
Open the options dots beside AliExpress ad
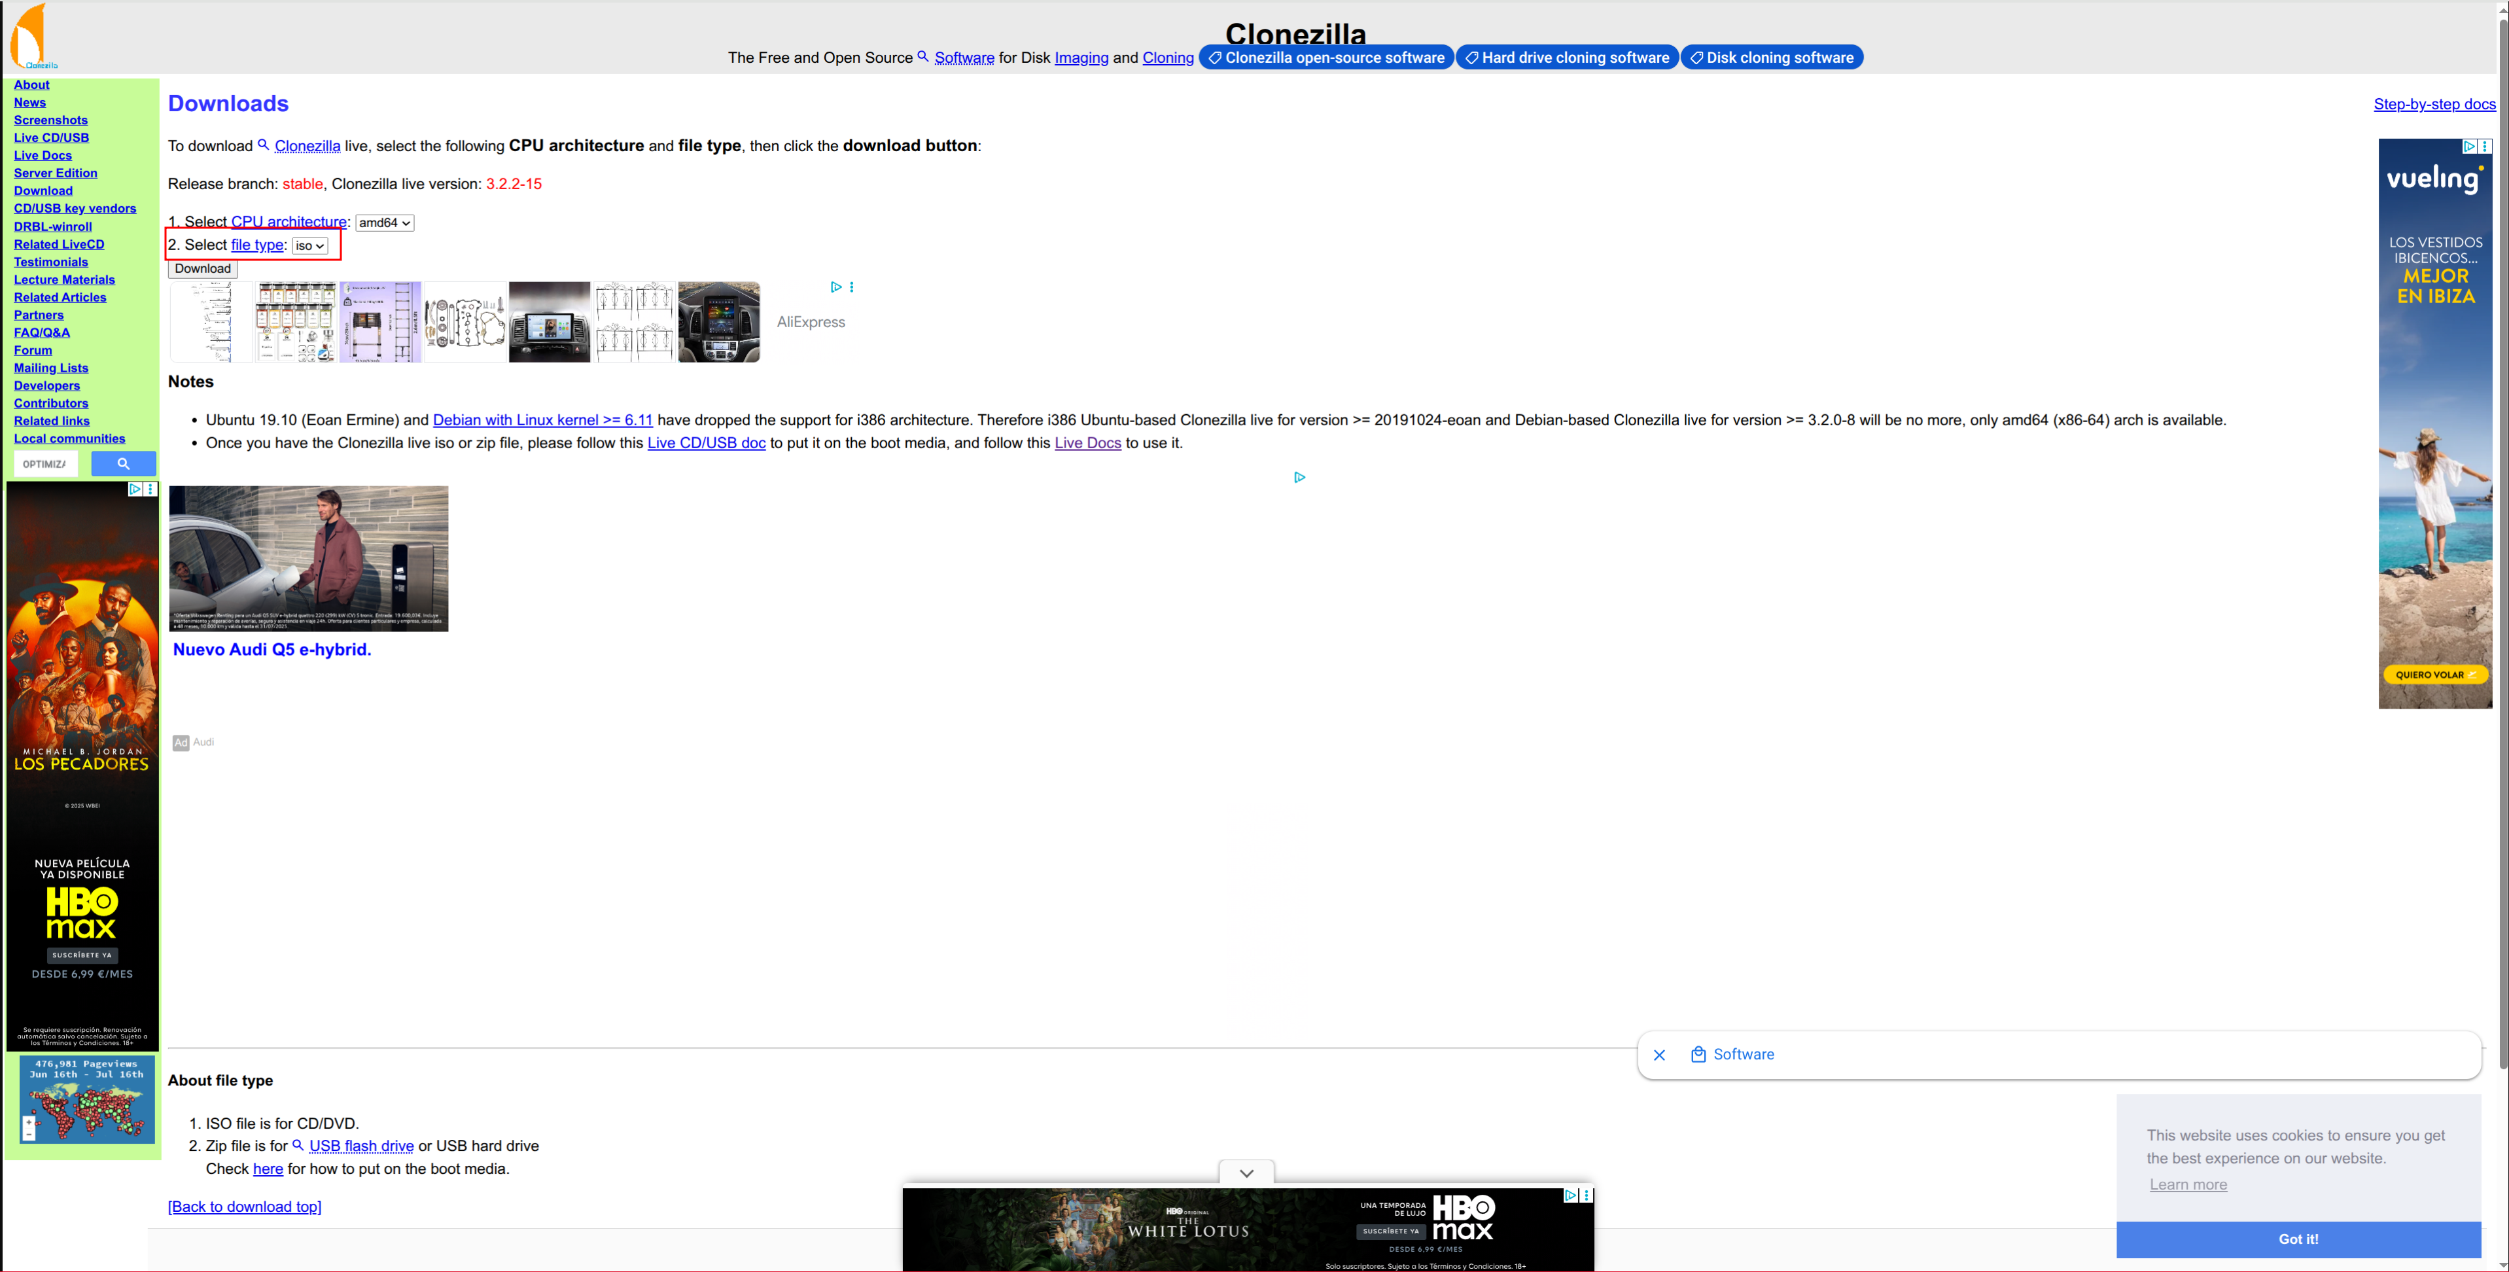852,287
